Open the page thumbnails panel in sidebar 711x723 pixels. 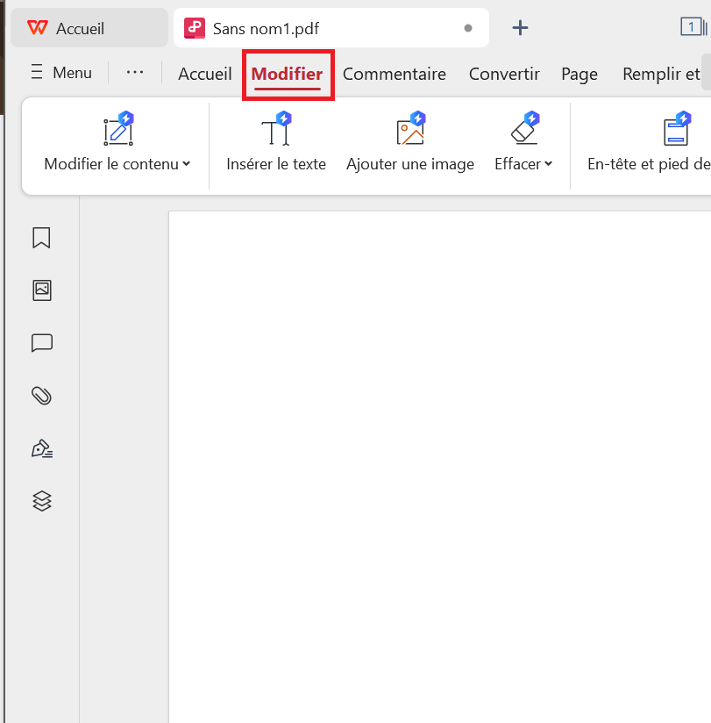(x=41, y=290)
